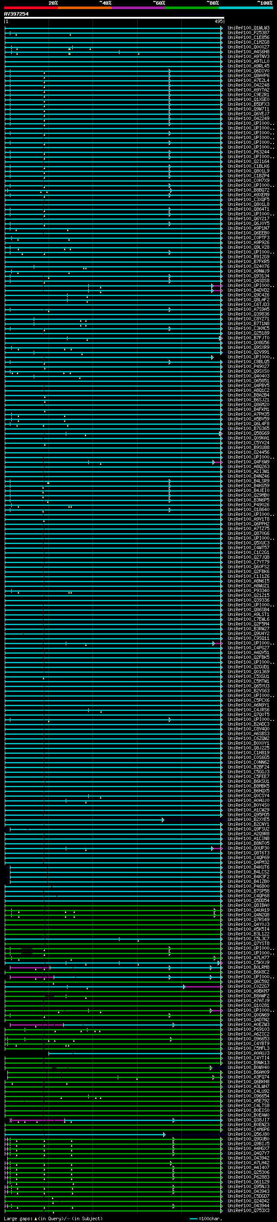277x1222 pixels.
Task: Select the UniRef100_B5DFX3 hit label
Action: [248, 104]
